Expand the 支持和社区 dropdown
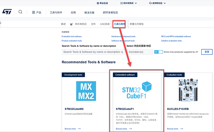The image size is (214, 132). (165, 3)
